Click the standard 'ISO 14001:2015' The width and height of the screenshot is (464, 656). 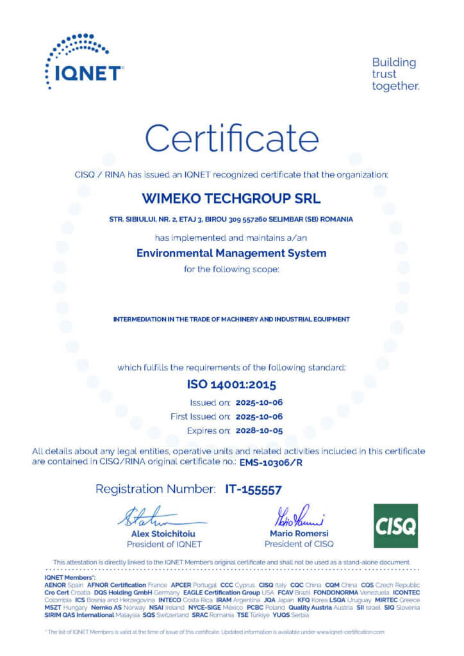coord(231,384)
